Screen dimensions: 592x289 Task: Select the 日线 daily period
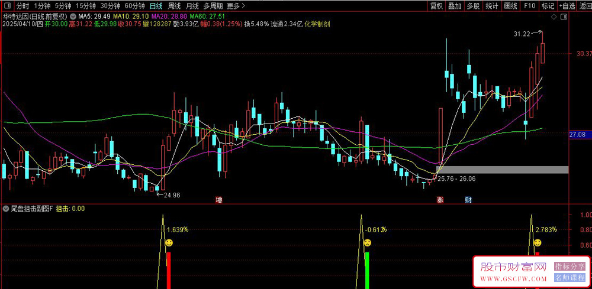pos(156,6)
